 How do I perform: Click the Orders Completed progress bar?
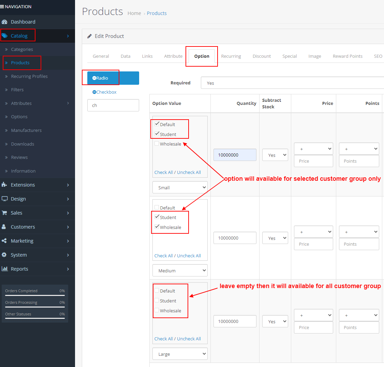[35, 295]
